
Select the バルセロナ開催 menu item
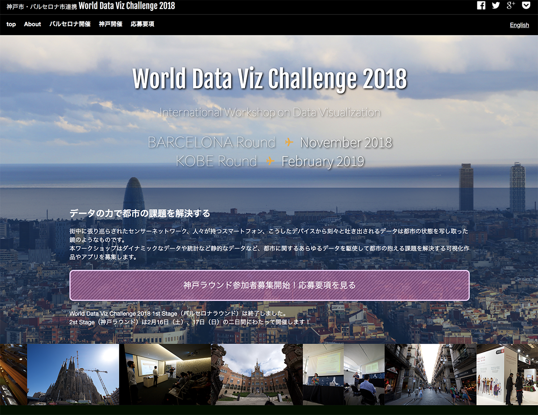[70, 24]
